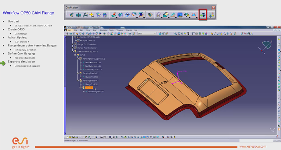Click the What's This help icon in bottom toolbar
The width and height of the screenshot is (281, 150).
tap(96, 137)
